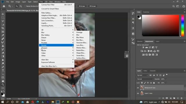Click the vertical hue slider

183,25
